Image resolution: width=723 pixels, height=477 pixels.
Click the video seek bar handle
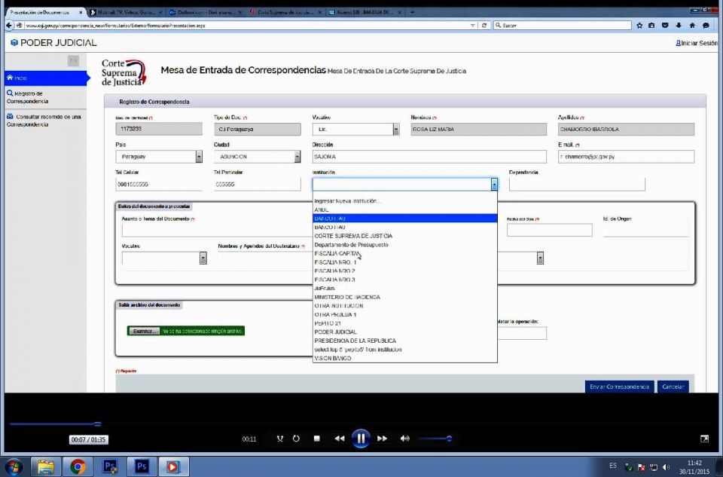click(x=97, y=423)
